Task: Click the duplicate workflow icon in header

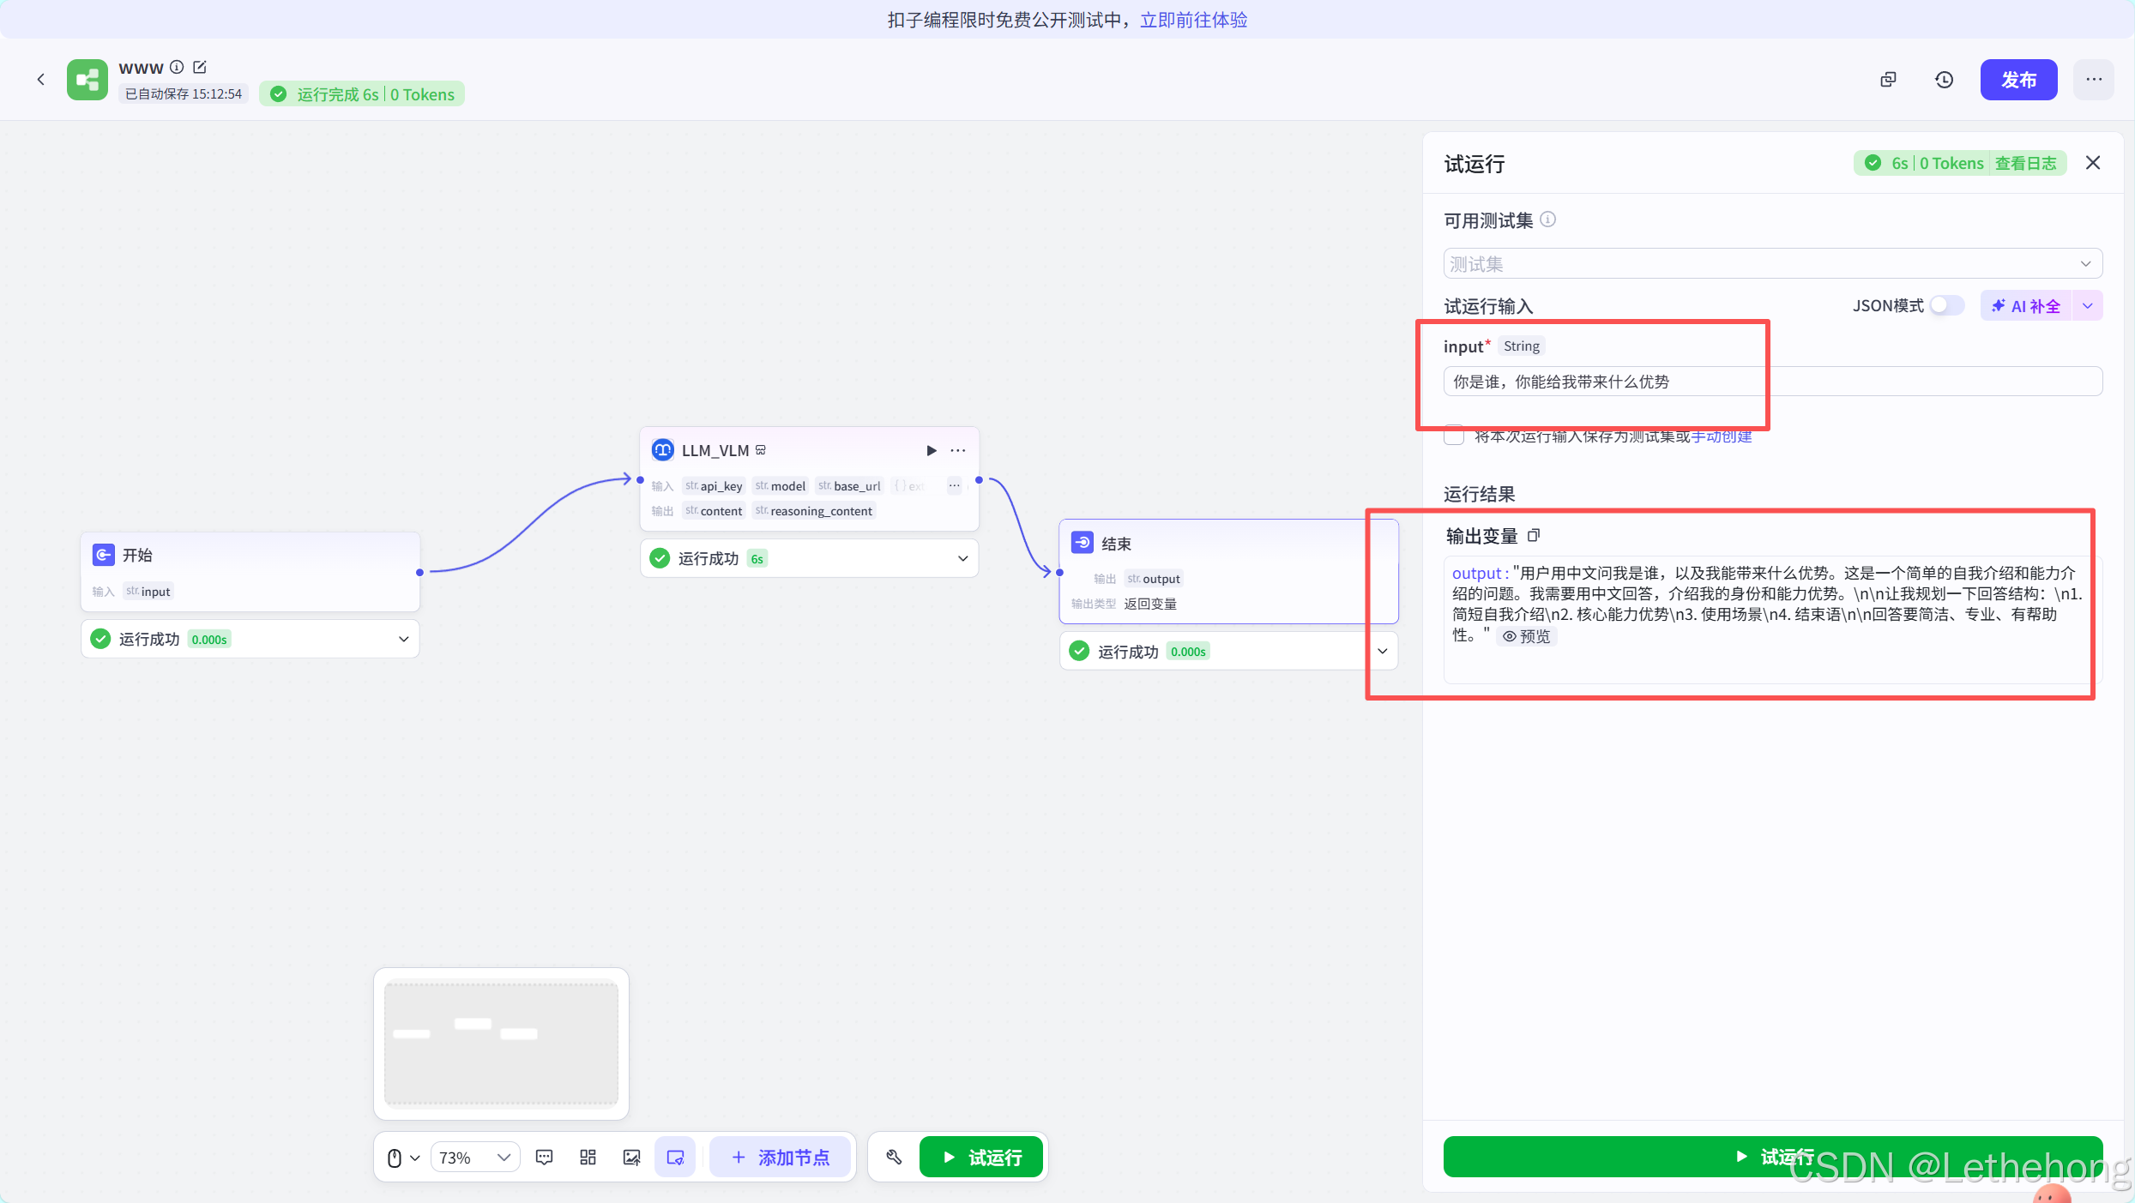Action: click(x=1888, y=80)
